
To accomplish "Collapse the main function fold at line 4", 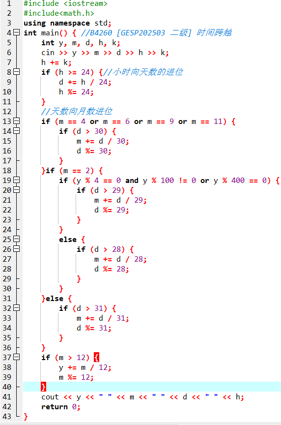I will 17,32.
